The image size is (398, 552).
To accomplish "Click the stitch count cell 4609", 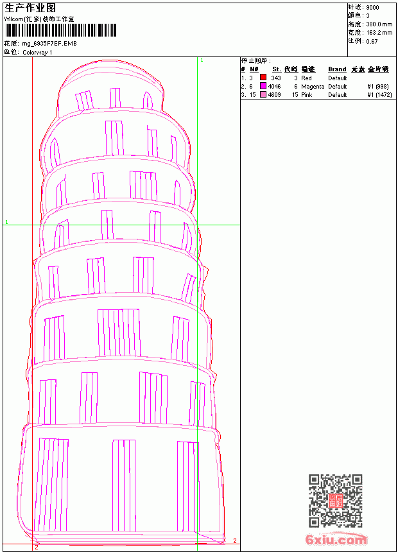I will click(274, 95).
